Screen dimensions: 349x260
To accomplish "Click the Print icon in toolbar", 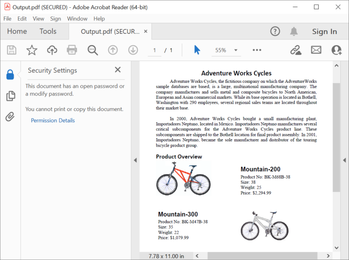I will [72, 50].
